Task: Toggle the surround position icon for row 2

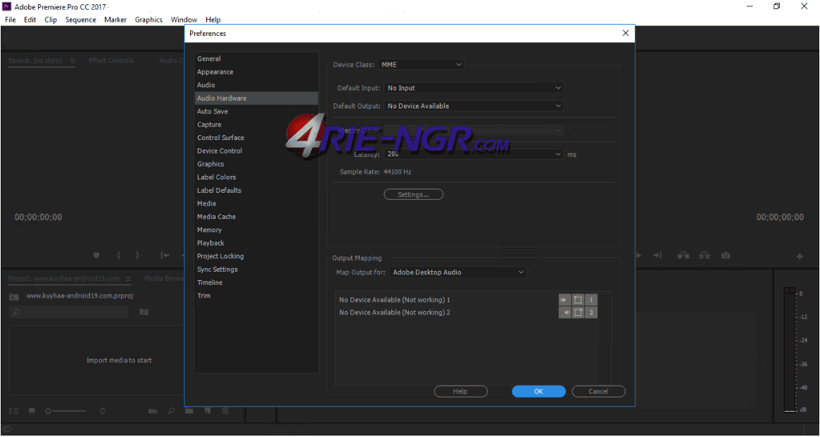Action: point(578,312)
